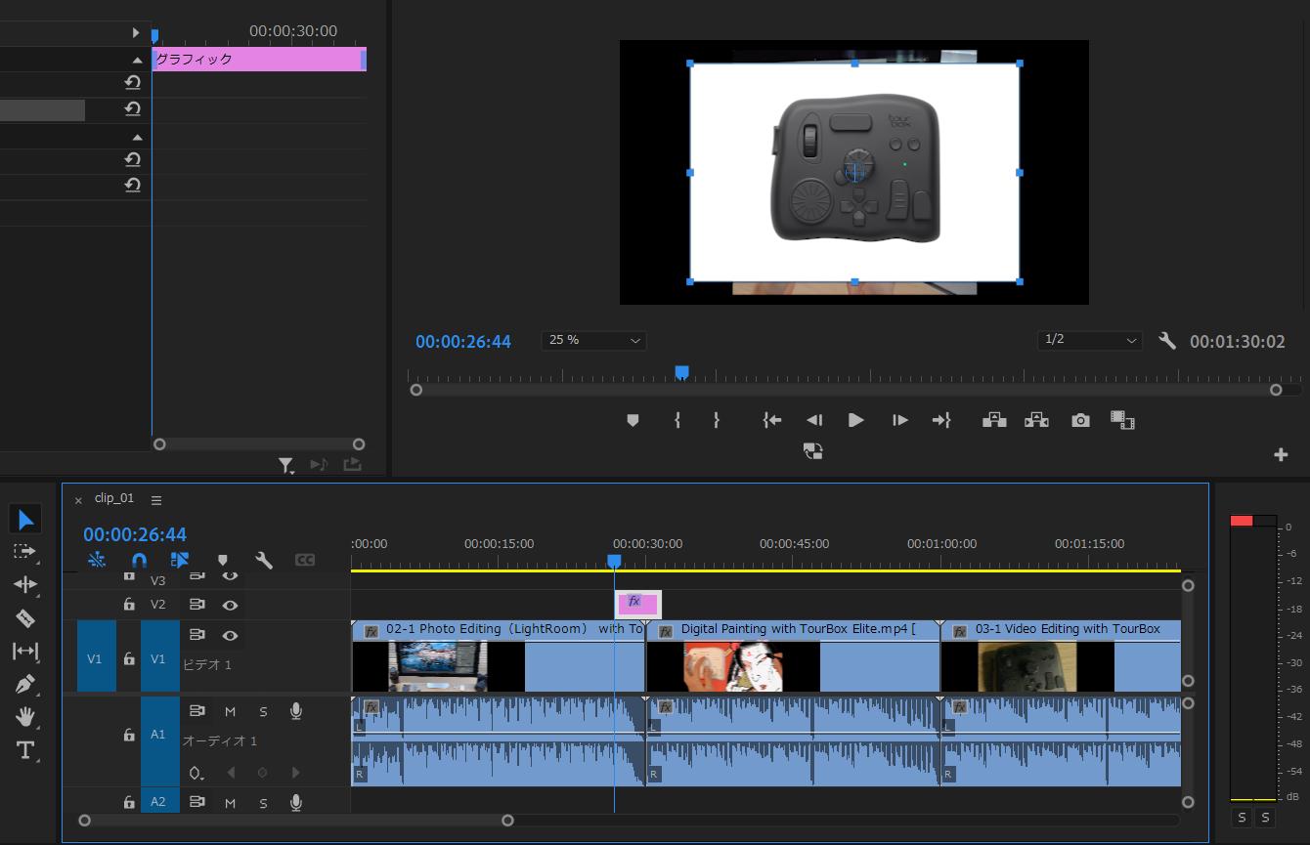
Task: Open the playback resolution 1/2 dropdown
Action: point(1089,341)
